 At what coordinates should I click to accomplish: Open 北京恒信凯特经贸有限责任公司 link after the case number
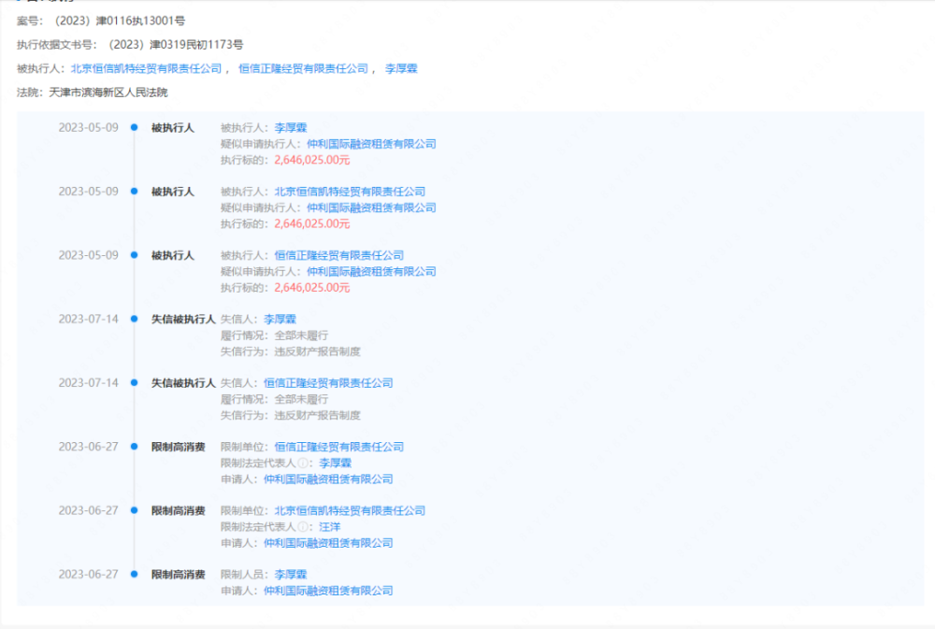point(146,68)
